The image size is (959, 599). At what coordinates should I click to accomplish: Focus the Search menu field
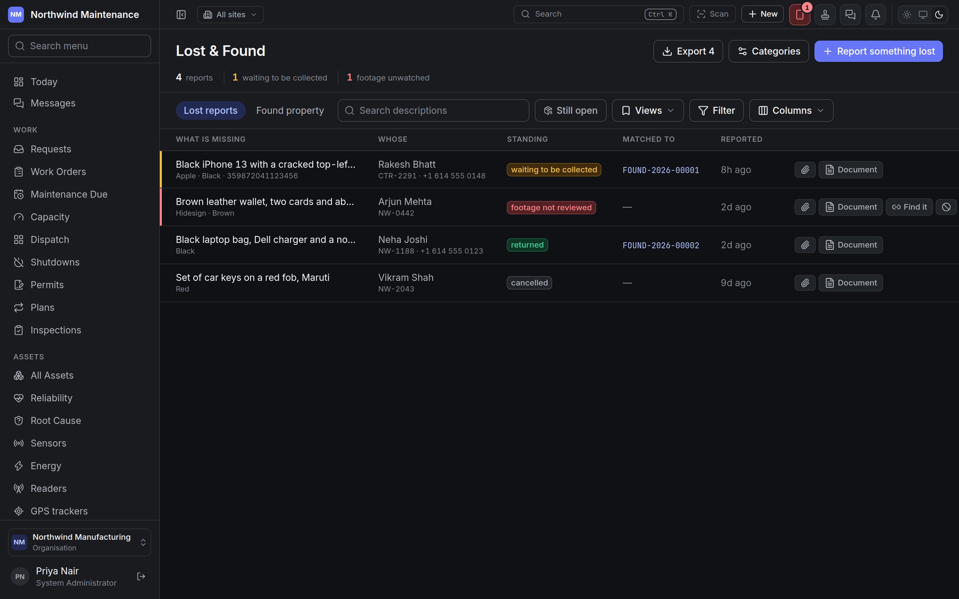pos(79,46)
